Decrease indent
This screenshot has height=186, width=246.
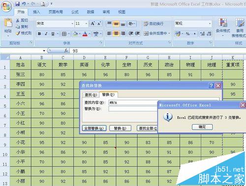click(131, 33)
